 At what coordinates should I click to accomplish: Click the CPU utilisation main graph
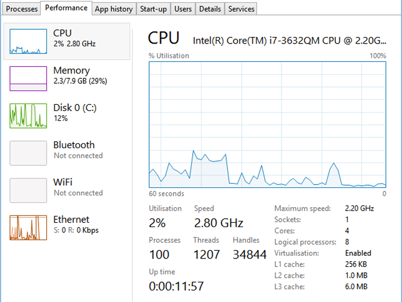tap(267, 125)
